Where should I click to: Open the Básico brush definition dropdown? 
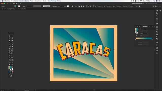51,6
